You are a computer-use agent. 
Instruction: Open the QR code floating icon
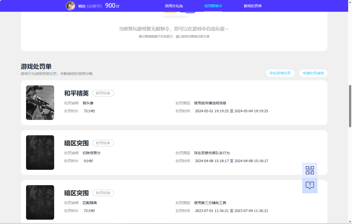tap(310, 170)
